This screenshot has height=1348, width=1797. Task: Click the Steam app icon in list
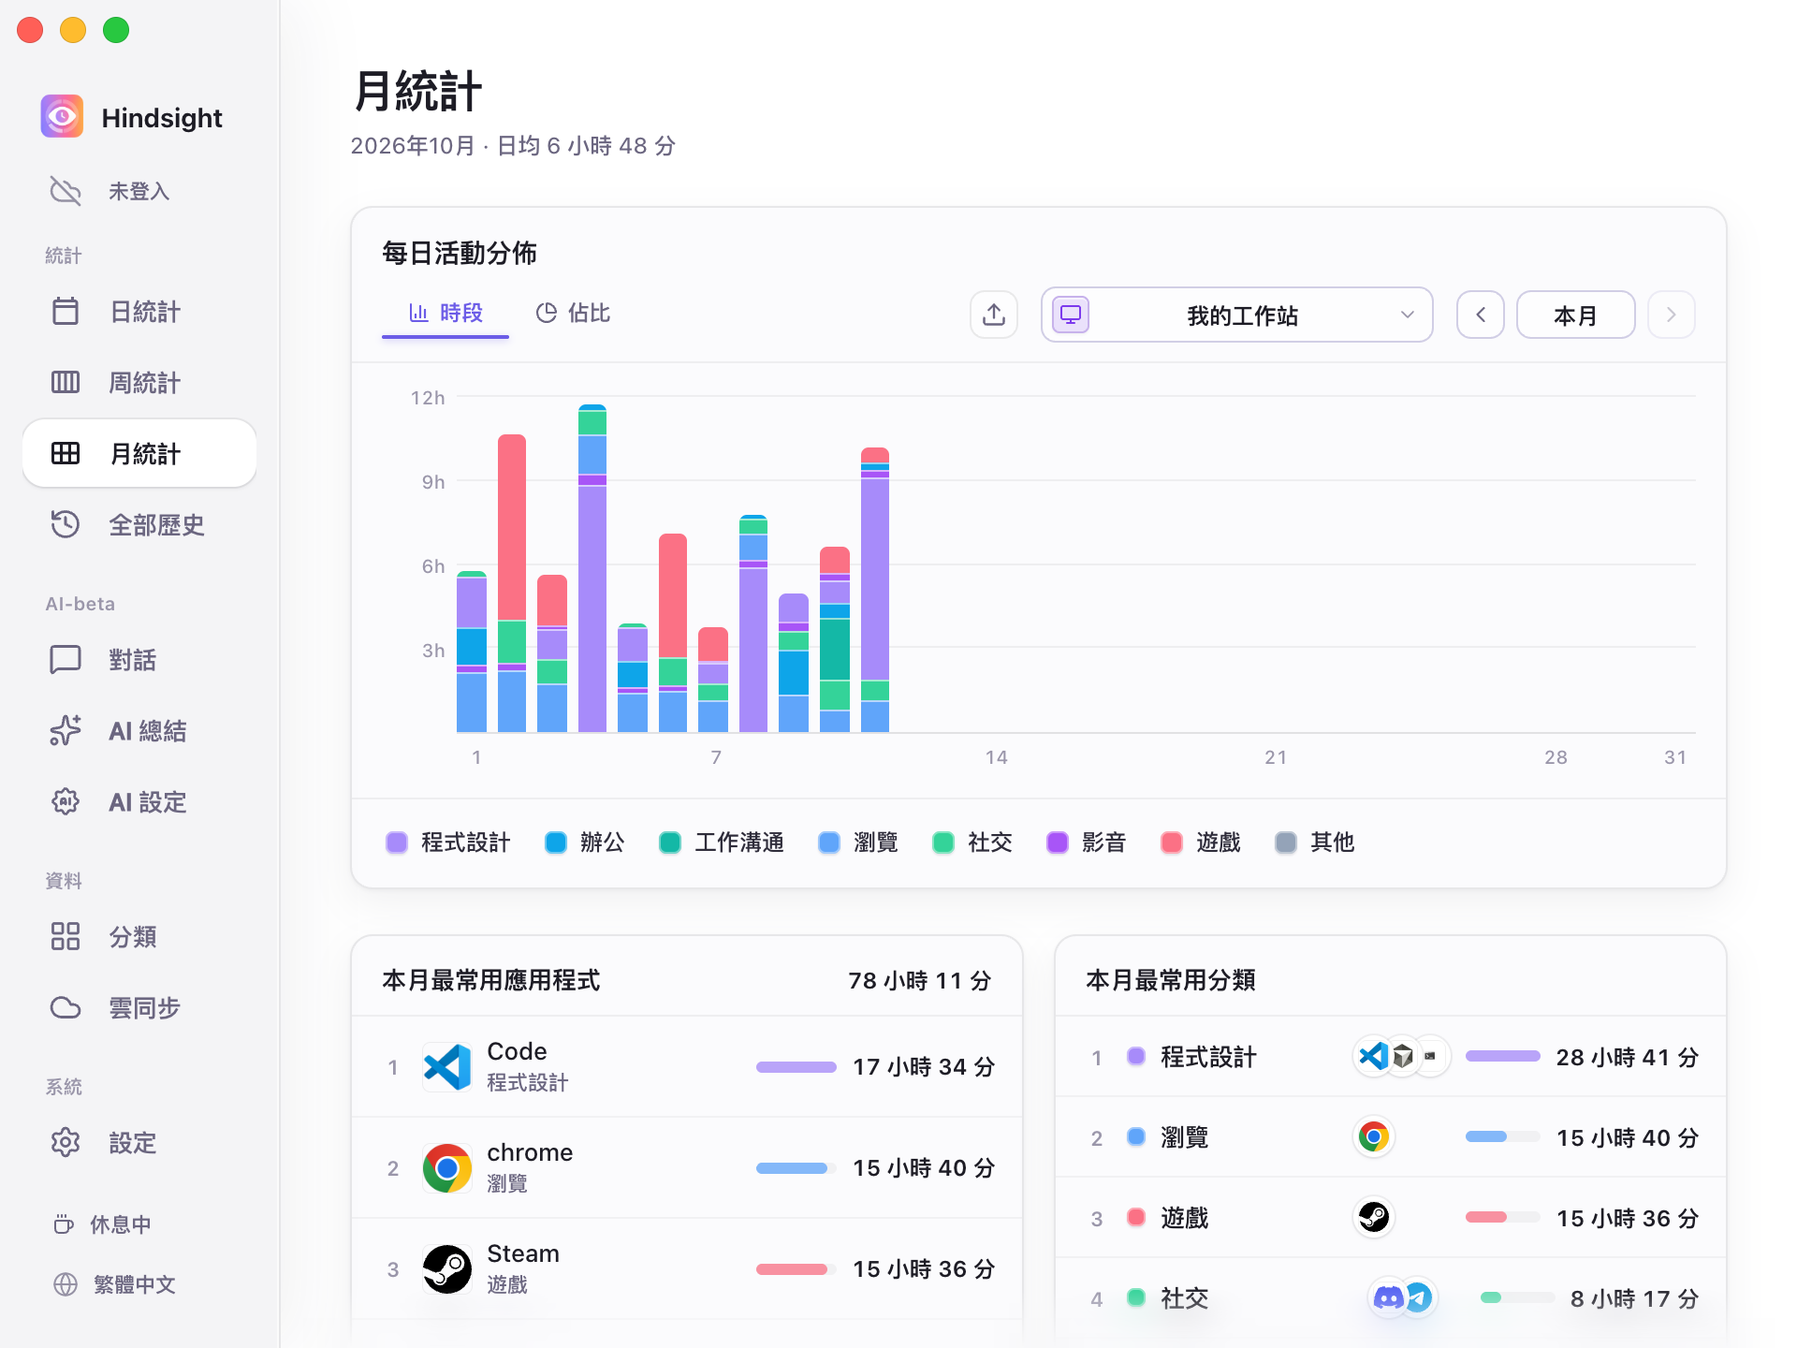[x=447, y=1269]
